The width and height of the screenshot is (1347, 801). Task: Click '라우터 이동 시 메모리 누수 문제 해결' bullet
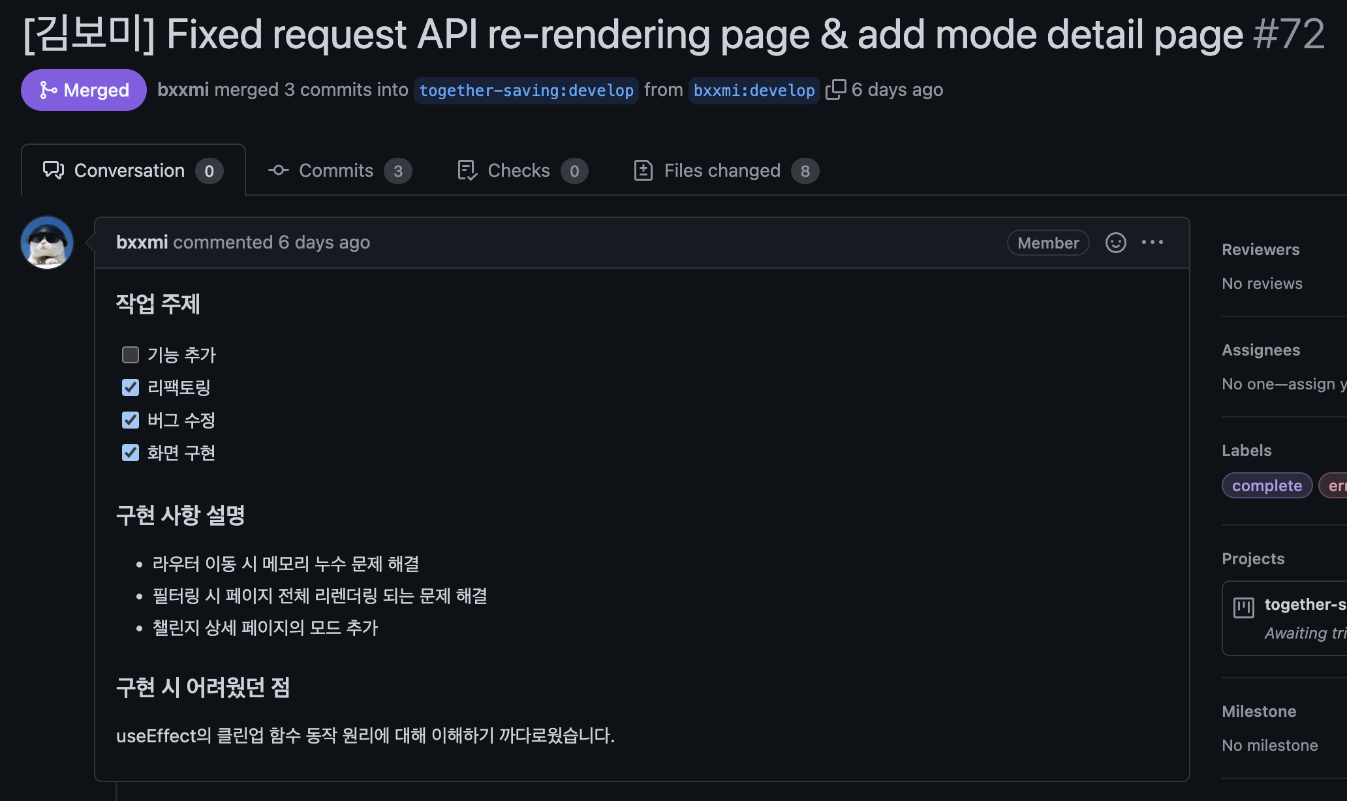pyautogui.click(x=286, y=564)
